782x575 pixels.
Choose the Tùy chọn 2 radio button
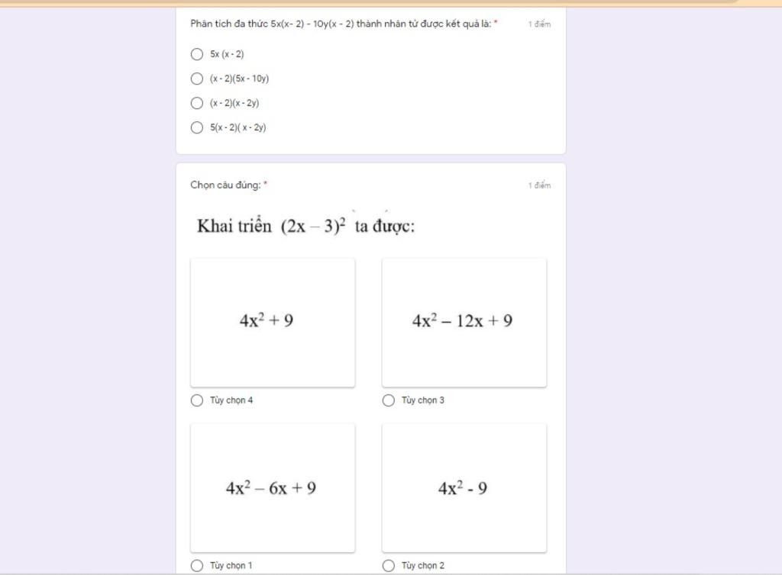[x=389, y=566]
